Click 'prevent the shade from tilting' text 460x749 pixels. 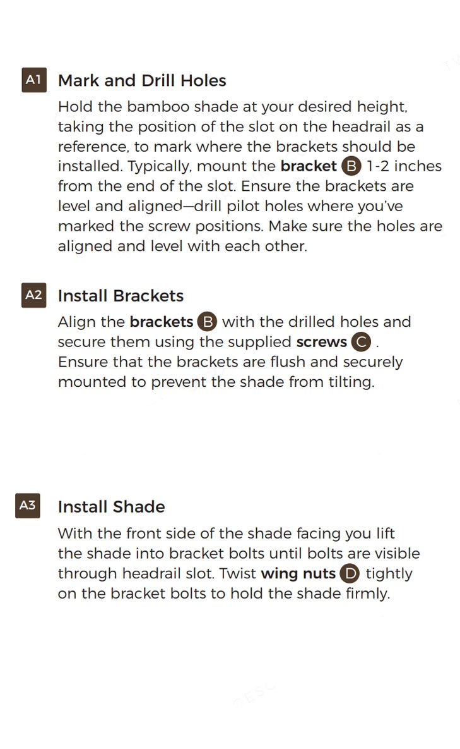point(262,382)
